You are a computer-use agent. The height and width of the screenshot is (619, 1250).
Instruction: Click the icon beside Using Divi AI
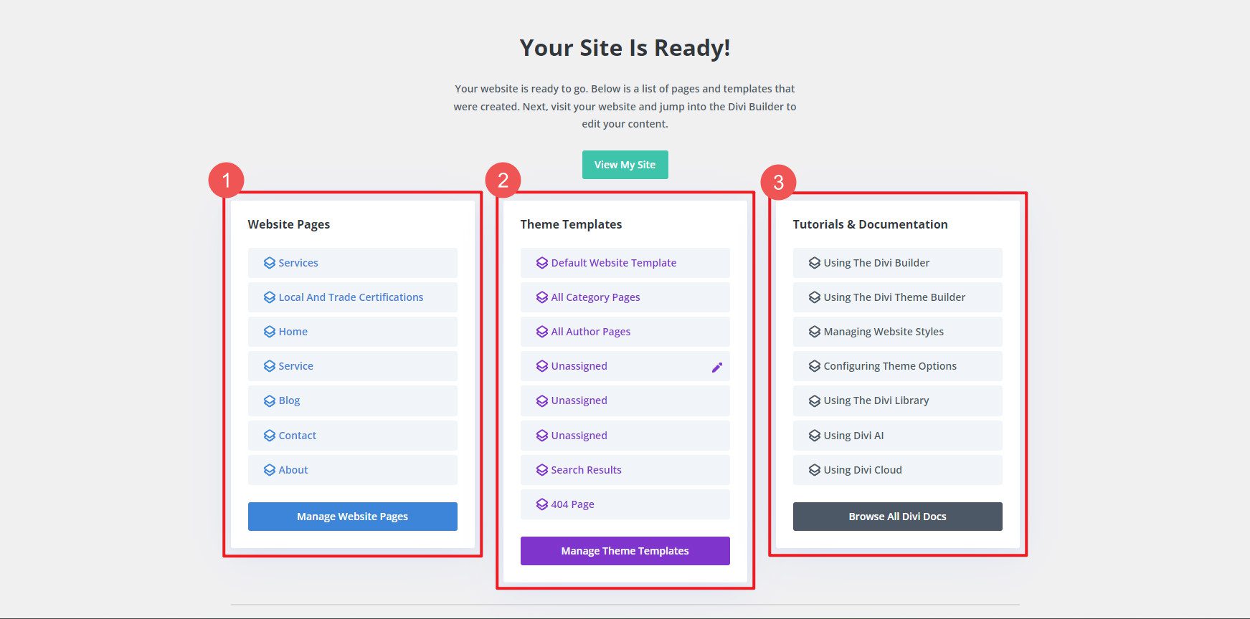[x=815, y=436]
